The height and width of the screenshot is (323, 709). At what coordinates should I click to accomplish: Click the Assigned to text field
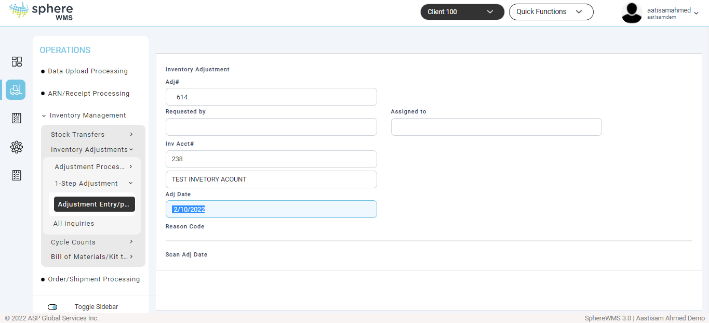[x=496, y=127]
